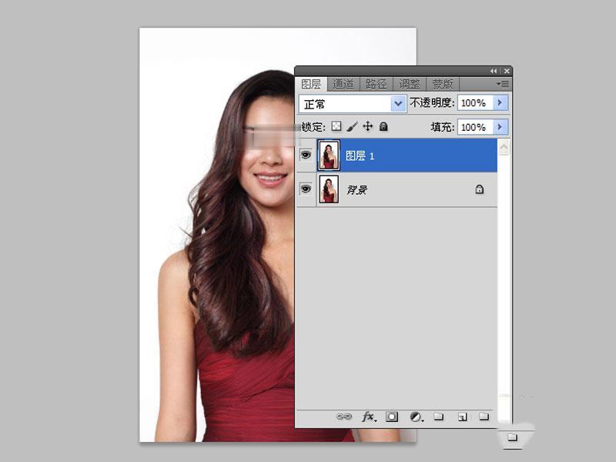Screen dimensions: 616x462
Task: Toggle lock transparent pixels
Action: point(336,126)
